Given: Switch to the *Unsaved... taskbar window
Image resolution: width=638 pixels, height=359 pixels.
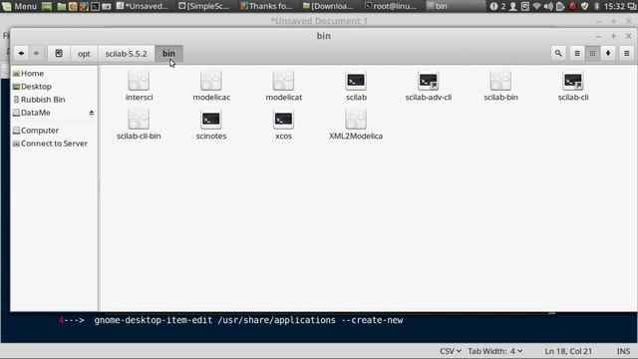Looking at the screenshot, I should (143, 6).
